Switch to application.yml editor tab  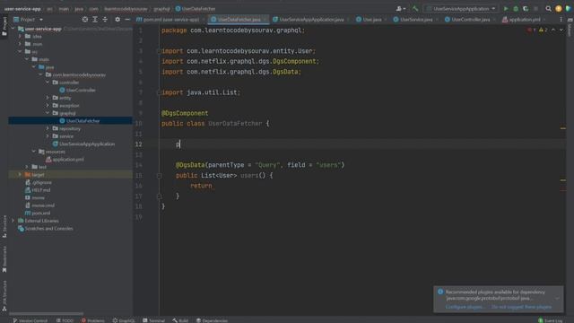click(524, 20)
